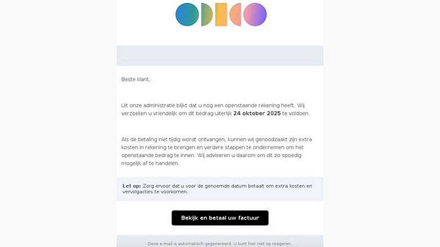
Task: Click the words mogelijk af te handelen
Action: [150, 163]
